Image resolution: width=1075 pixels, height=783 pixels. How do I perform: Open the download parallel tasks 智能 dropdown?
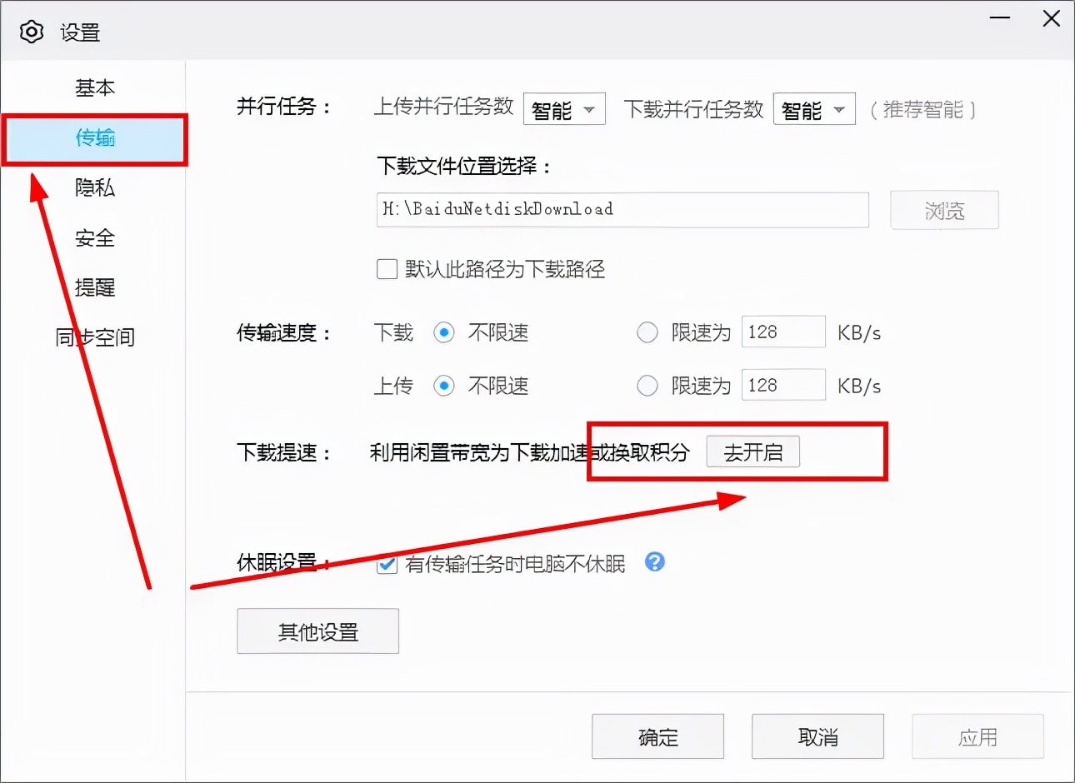pyautogui.click(x=814, y=108)
